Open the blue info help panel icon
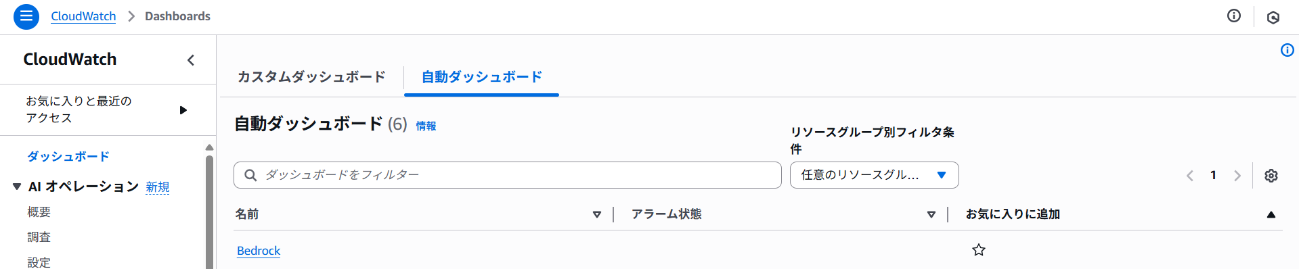Viewport: 1299px width, 269px height. point(1287,50)
